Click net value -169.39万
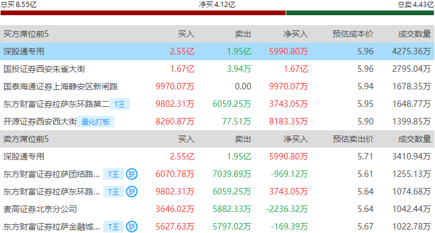This screenshot has width=435, height=233. [289, 227]
